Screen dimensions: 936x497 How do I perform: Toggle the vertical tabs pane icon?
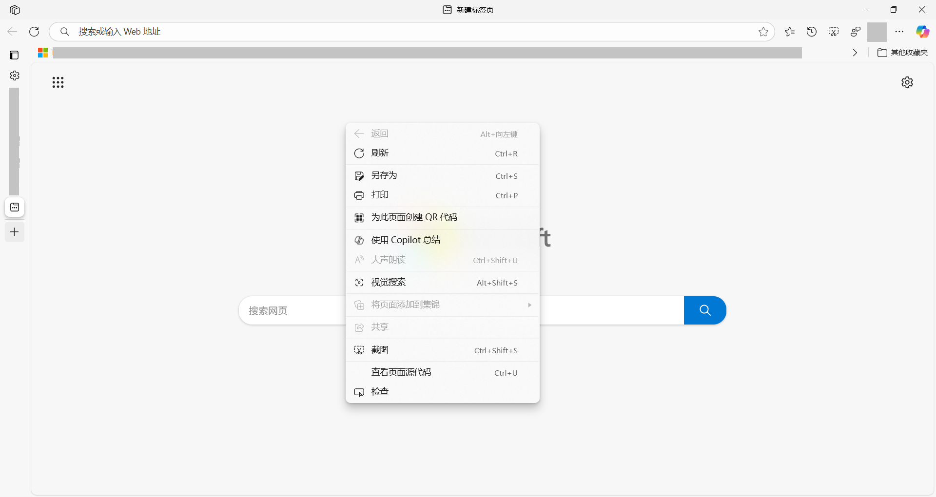(x=15, y=55)
